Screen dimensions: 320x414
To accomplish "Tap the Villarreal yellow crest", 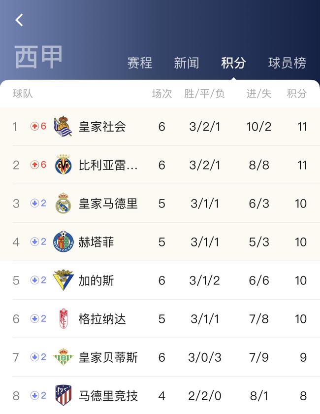I will pos(64,165).
